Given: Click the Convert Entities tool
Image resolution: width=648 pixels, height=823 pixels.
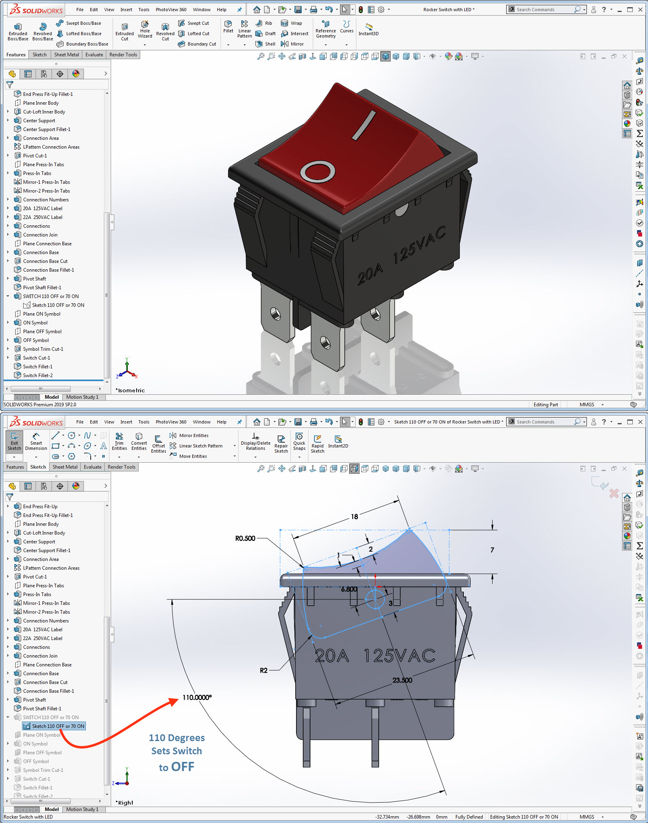Looking at the screenshot, I should pyautogui.click(x=139, y=442).
